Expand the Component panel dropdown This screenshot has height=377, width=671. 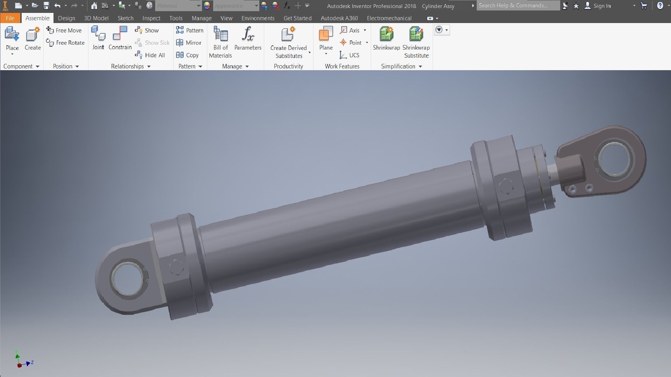pyautogui.click(x=37, y=66)
